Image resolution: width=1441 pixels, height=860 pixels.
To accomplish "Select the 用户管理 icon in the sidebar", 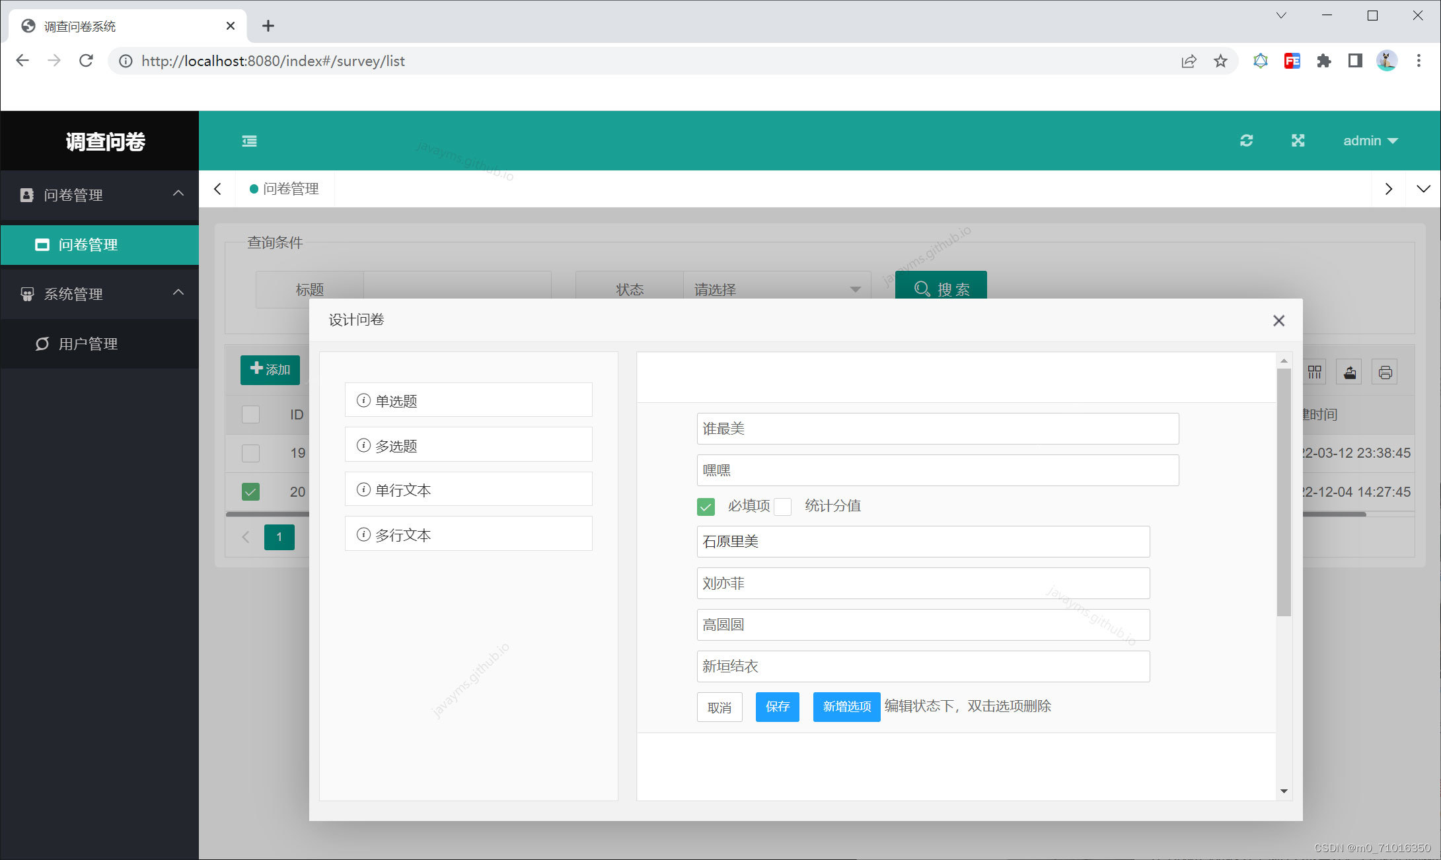I will (x=42, y=343).
